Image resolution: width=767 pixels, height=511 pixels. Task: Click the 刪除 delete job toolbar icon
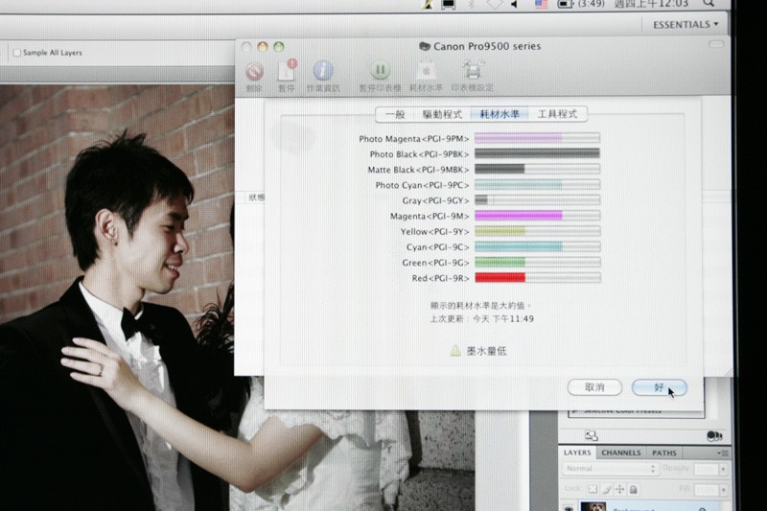click(254, 71)
